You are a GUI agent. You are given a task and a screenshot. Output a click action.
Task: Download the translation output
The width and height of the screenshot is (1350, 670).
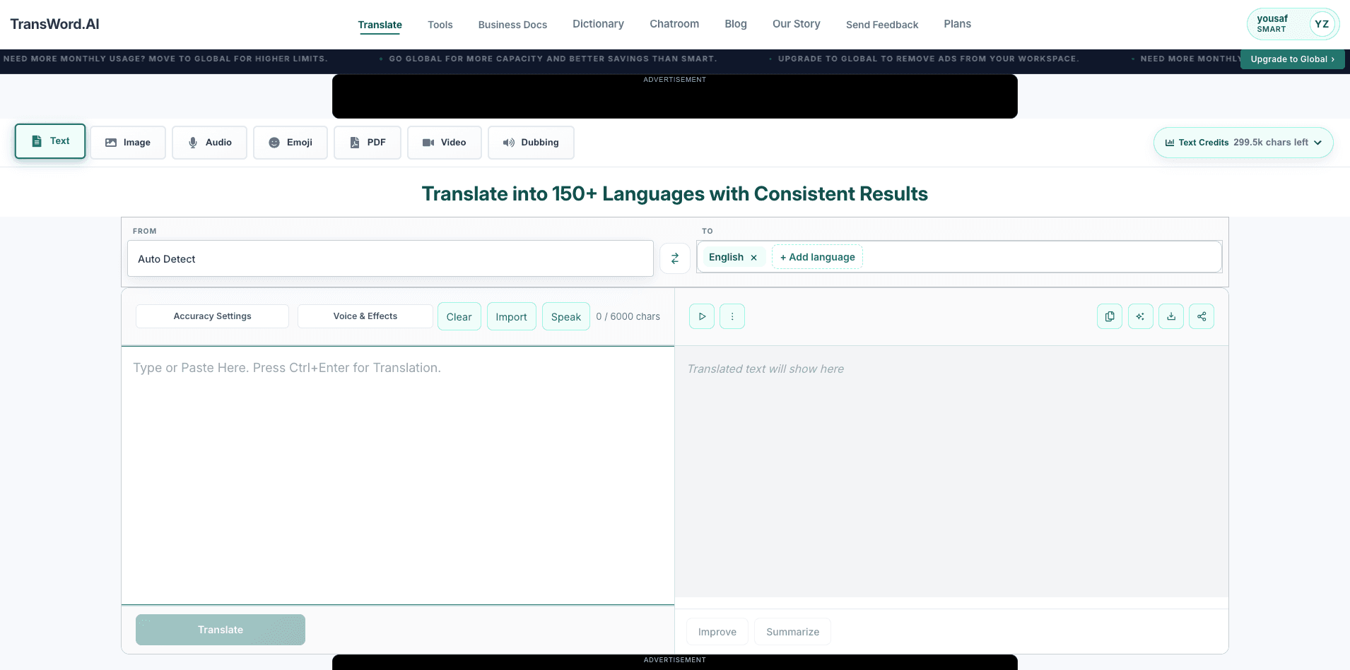click(1171, 316)
